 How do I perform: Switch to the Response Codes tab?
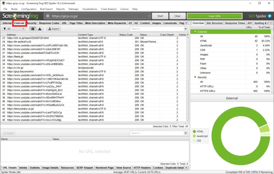click(x=49, y=23)
